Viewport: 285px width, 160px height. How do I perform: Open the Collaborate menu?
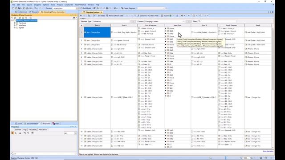tap(69, 5)
